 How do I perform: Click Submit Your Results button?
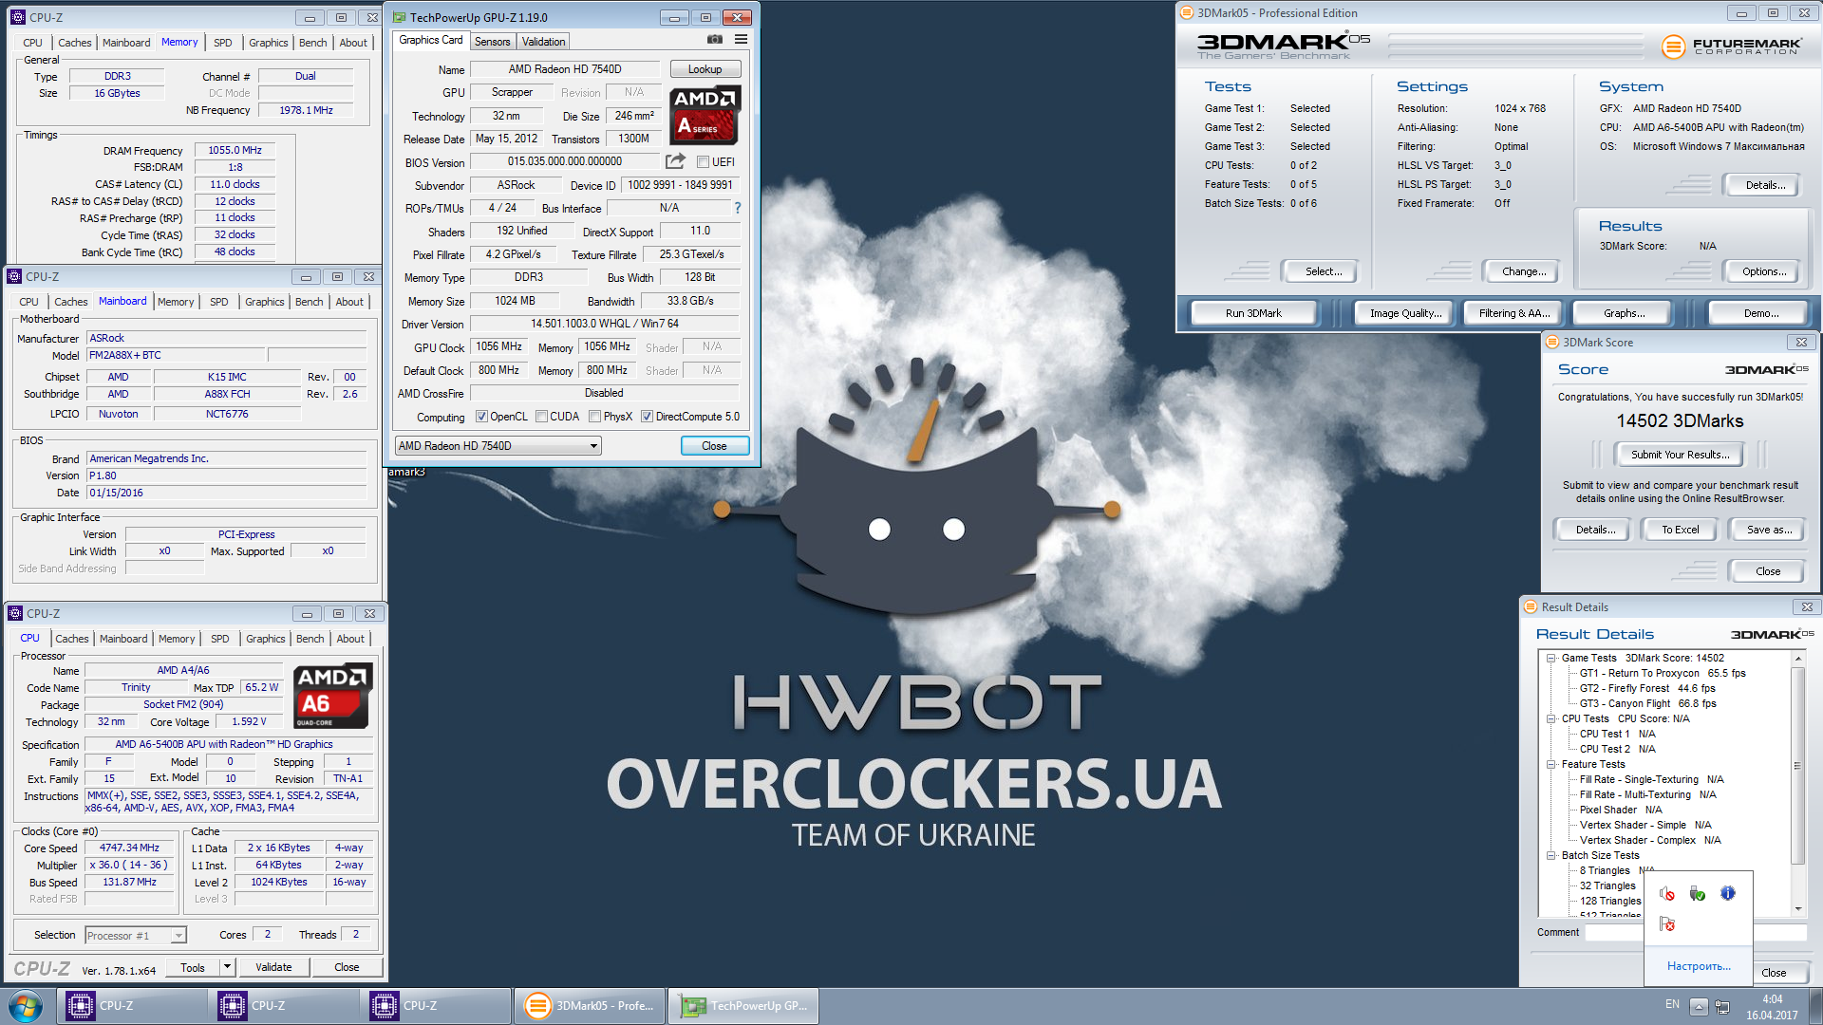coord(1680,455)
